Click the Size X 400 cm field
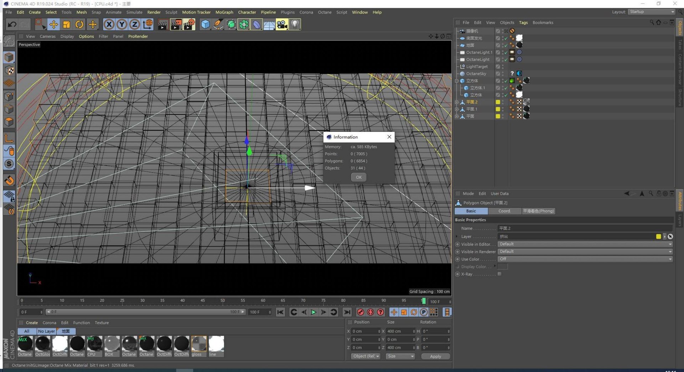 [399, 331]
